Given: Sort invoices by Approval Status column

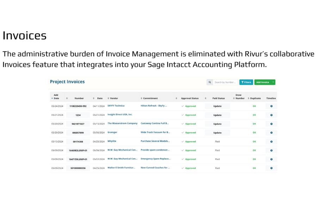Looking at the screenshot, I should tap(190, 98).
